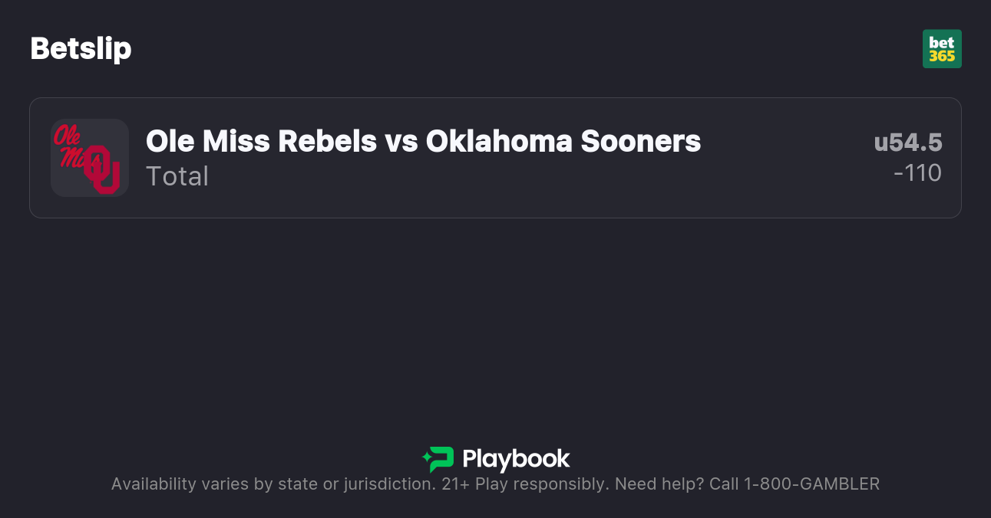Click the Betslip heading

pos(81,49)
